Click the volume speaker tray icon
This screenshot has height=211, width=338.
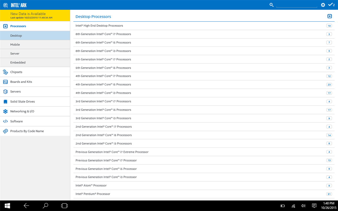tap(303, 206)
